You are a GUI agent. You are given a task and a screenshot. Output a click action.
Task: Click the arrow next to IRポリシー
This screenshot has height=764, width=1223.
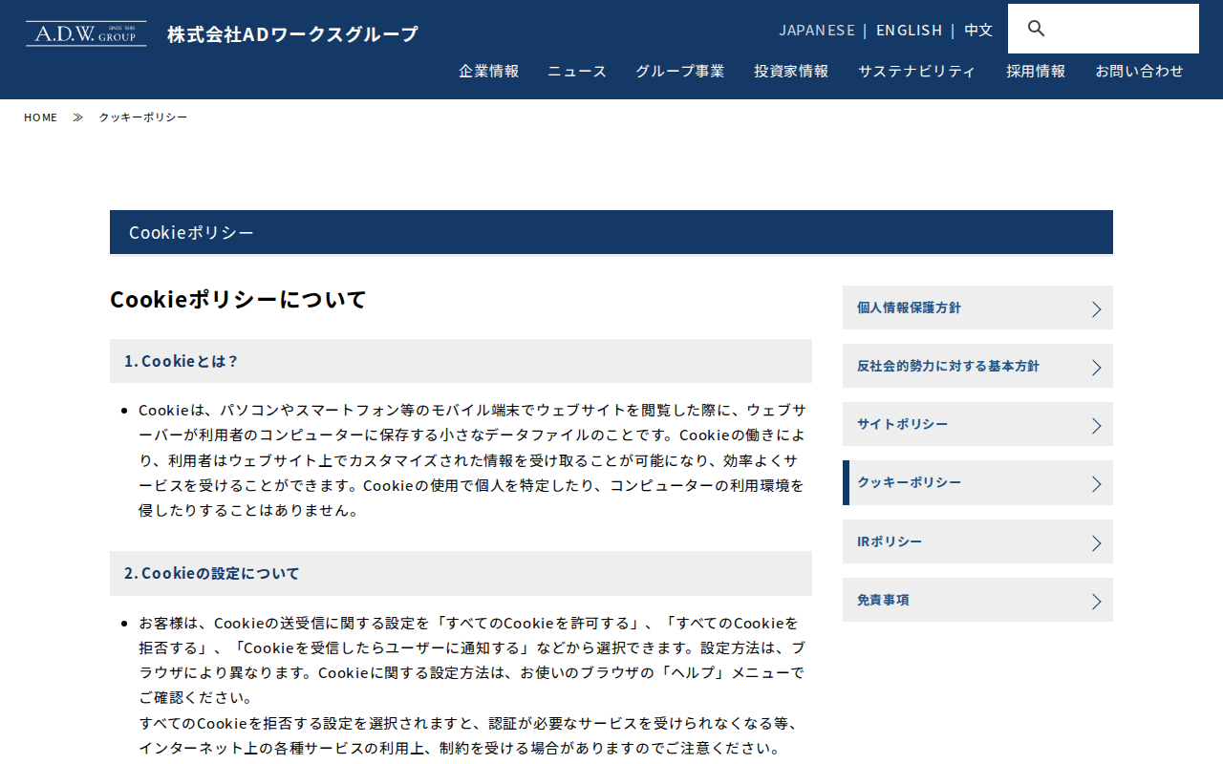tap(1096, 542)
